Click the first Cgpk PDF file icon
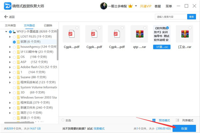This screenshot has width=200, height=133. tap(71, 34)
